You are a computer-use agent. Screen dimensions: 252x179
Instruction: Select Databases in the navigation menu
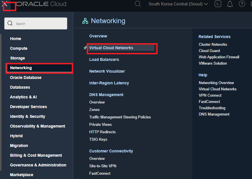pos(20,87)
